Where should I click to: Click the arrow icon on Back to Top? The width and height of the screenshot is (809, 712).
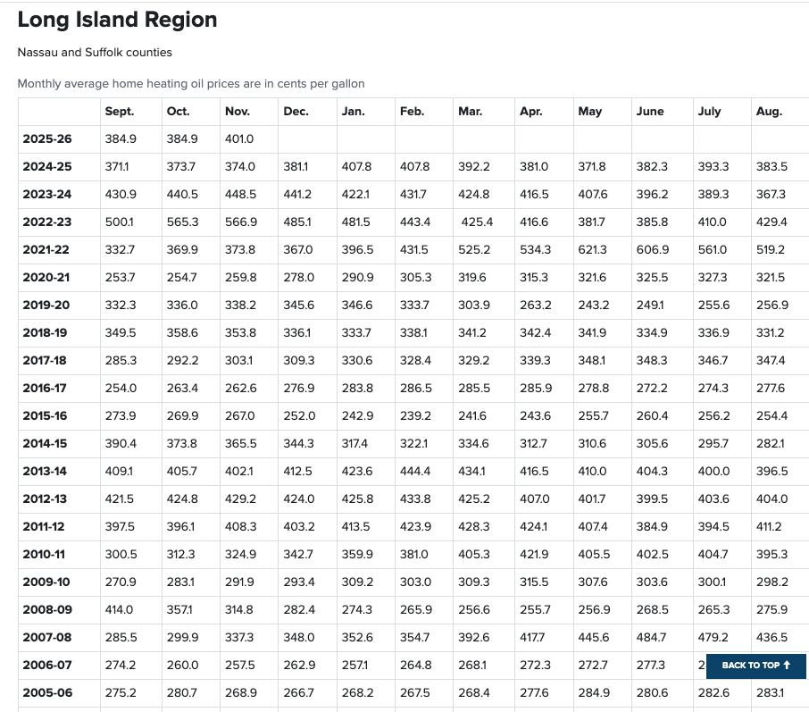click(x=787, y=665)
